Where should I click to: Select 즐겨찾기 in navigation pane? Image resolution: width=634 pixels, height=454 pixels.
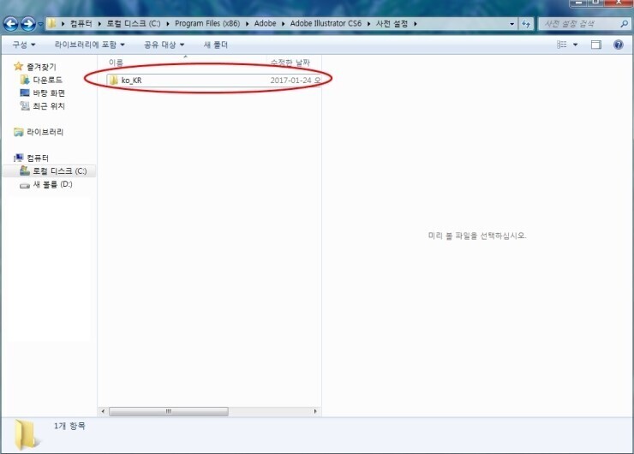41,67
